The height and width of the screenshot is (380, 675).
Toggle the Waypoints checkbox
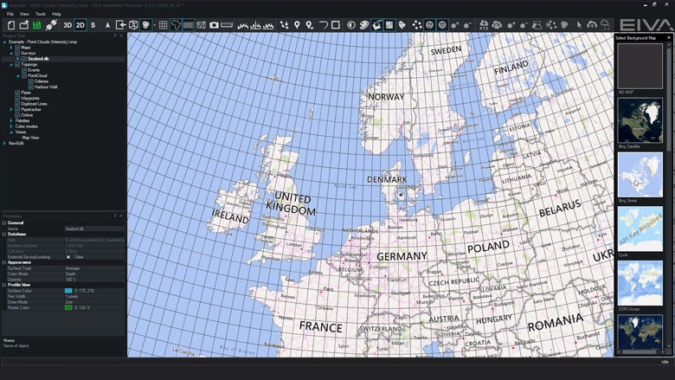17,98
